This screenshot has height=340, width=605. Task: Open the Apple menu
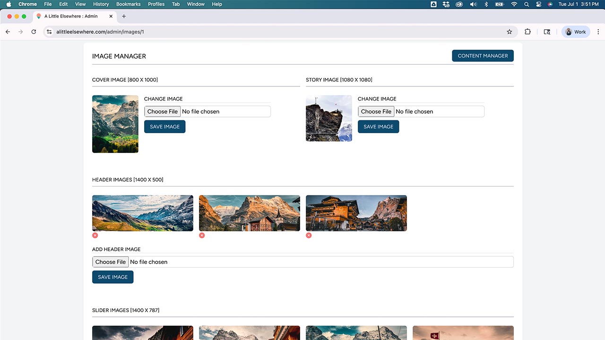[x=9, y=4]
